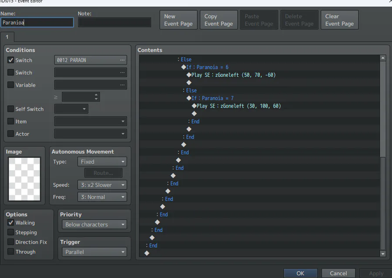Enable the Actor condition checkbox
This screenshot has width=392, height=278.
(10, 134)
